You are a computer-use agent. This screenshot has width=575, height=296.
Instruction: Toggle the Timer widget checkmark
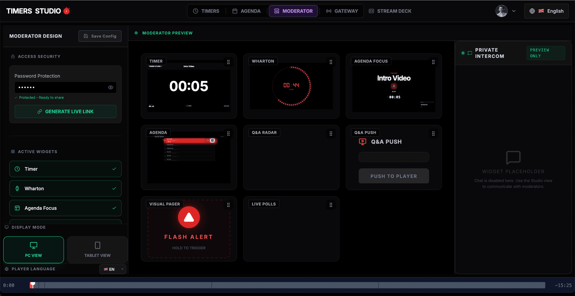coord(114,169)
